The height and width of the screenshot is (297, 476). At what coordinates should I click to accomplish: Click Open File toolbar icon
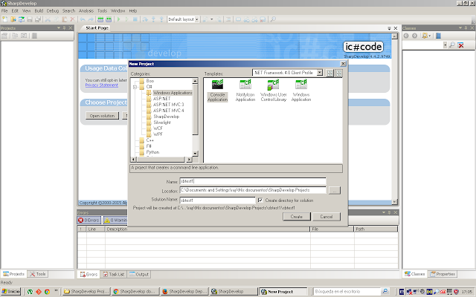13,19
